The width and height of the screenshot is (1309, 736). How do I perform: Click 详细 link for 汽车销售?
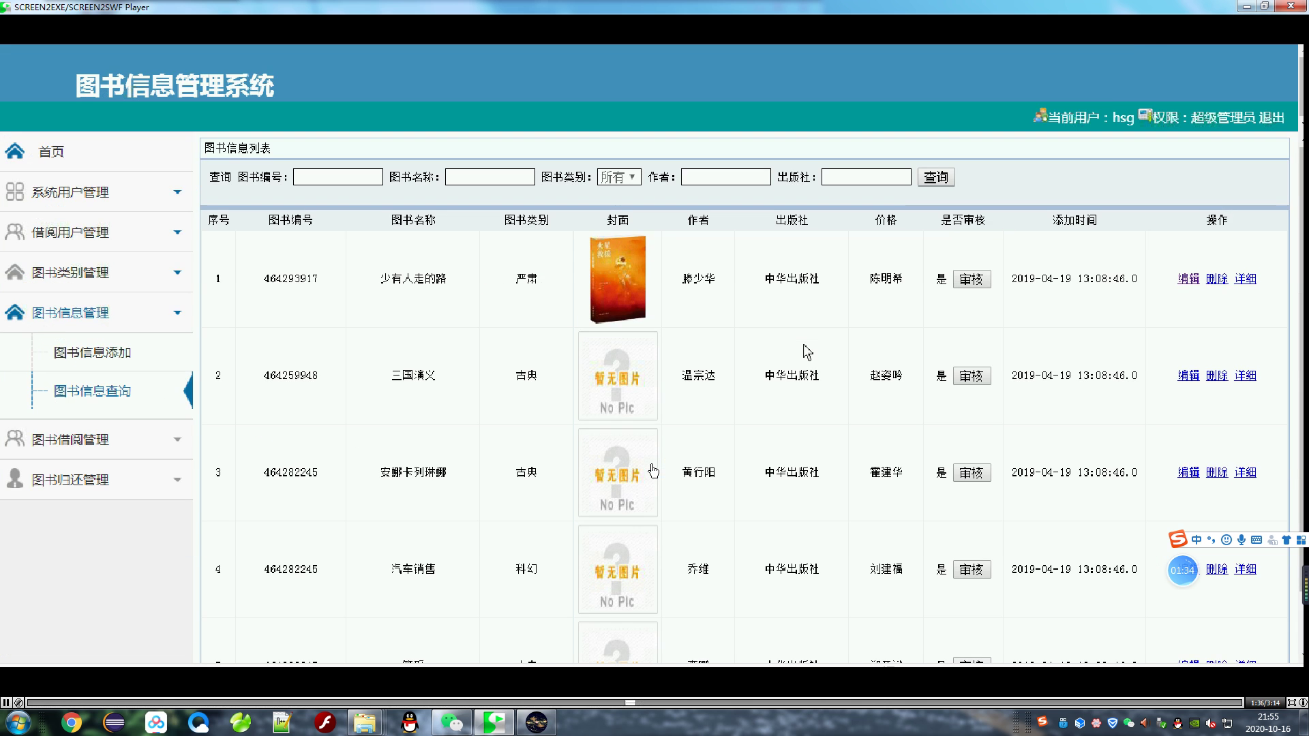[1245, 569]
